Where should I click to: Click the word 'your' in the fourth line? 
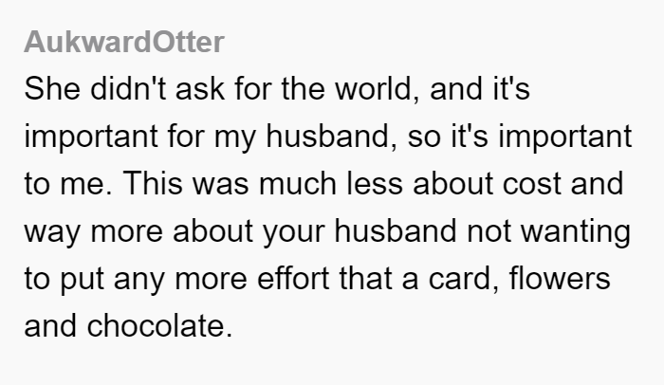(293, 231)
